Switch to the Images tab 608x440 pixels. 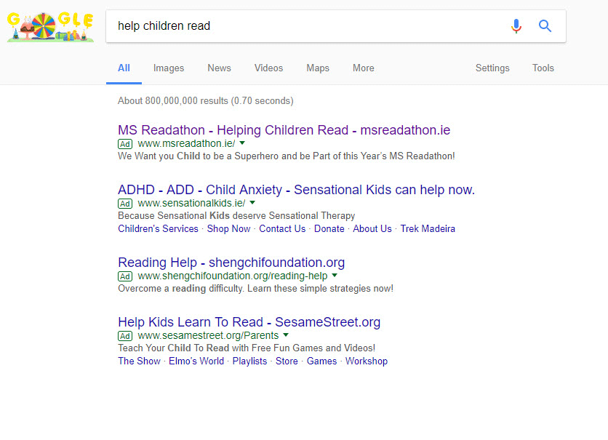(x=169, y=68)
